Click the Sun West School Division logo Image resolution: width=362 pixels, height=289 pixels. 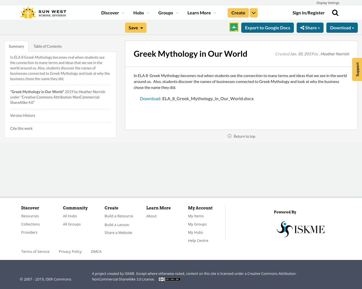pos(42,12)
